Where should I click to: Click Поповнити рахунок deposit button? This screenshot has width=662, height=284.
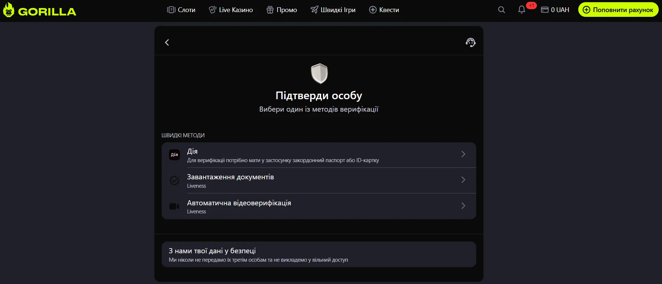coord(618,10)
